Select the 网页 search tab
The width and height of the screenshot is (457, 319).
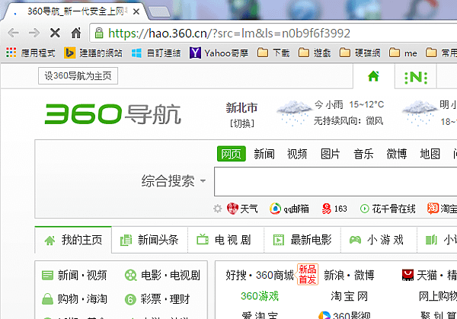[231, 154]
